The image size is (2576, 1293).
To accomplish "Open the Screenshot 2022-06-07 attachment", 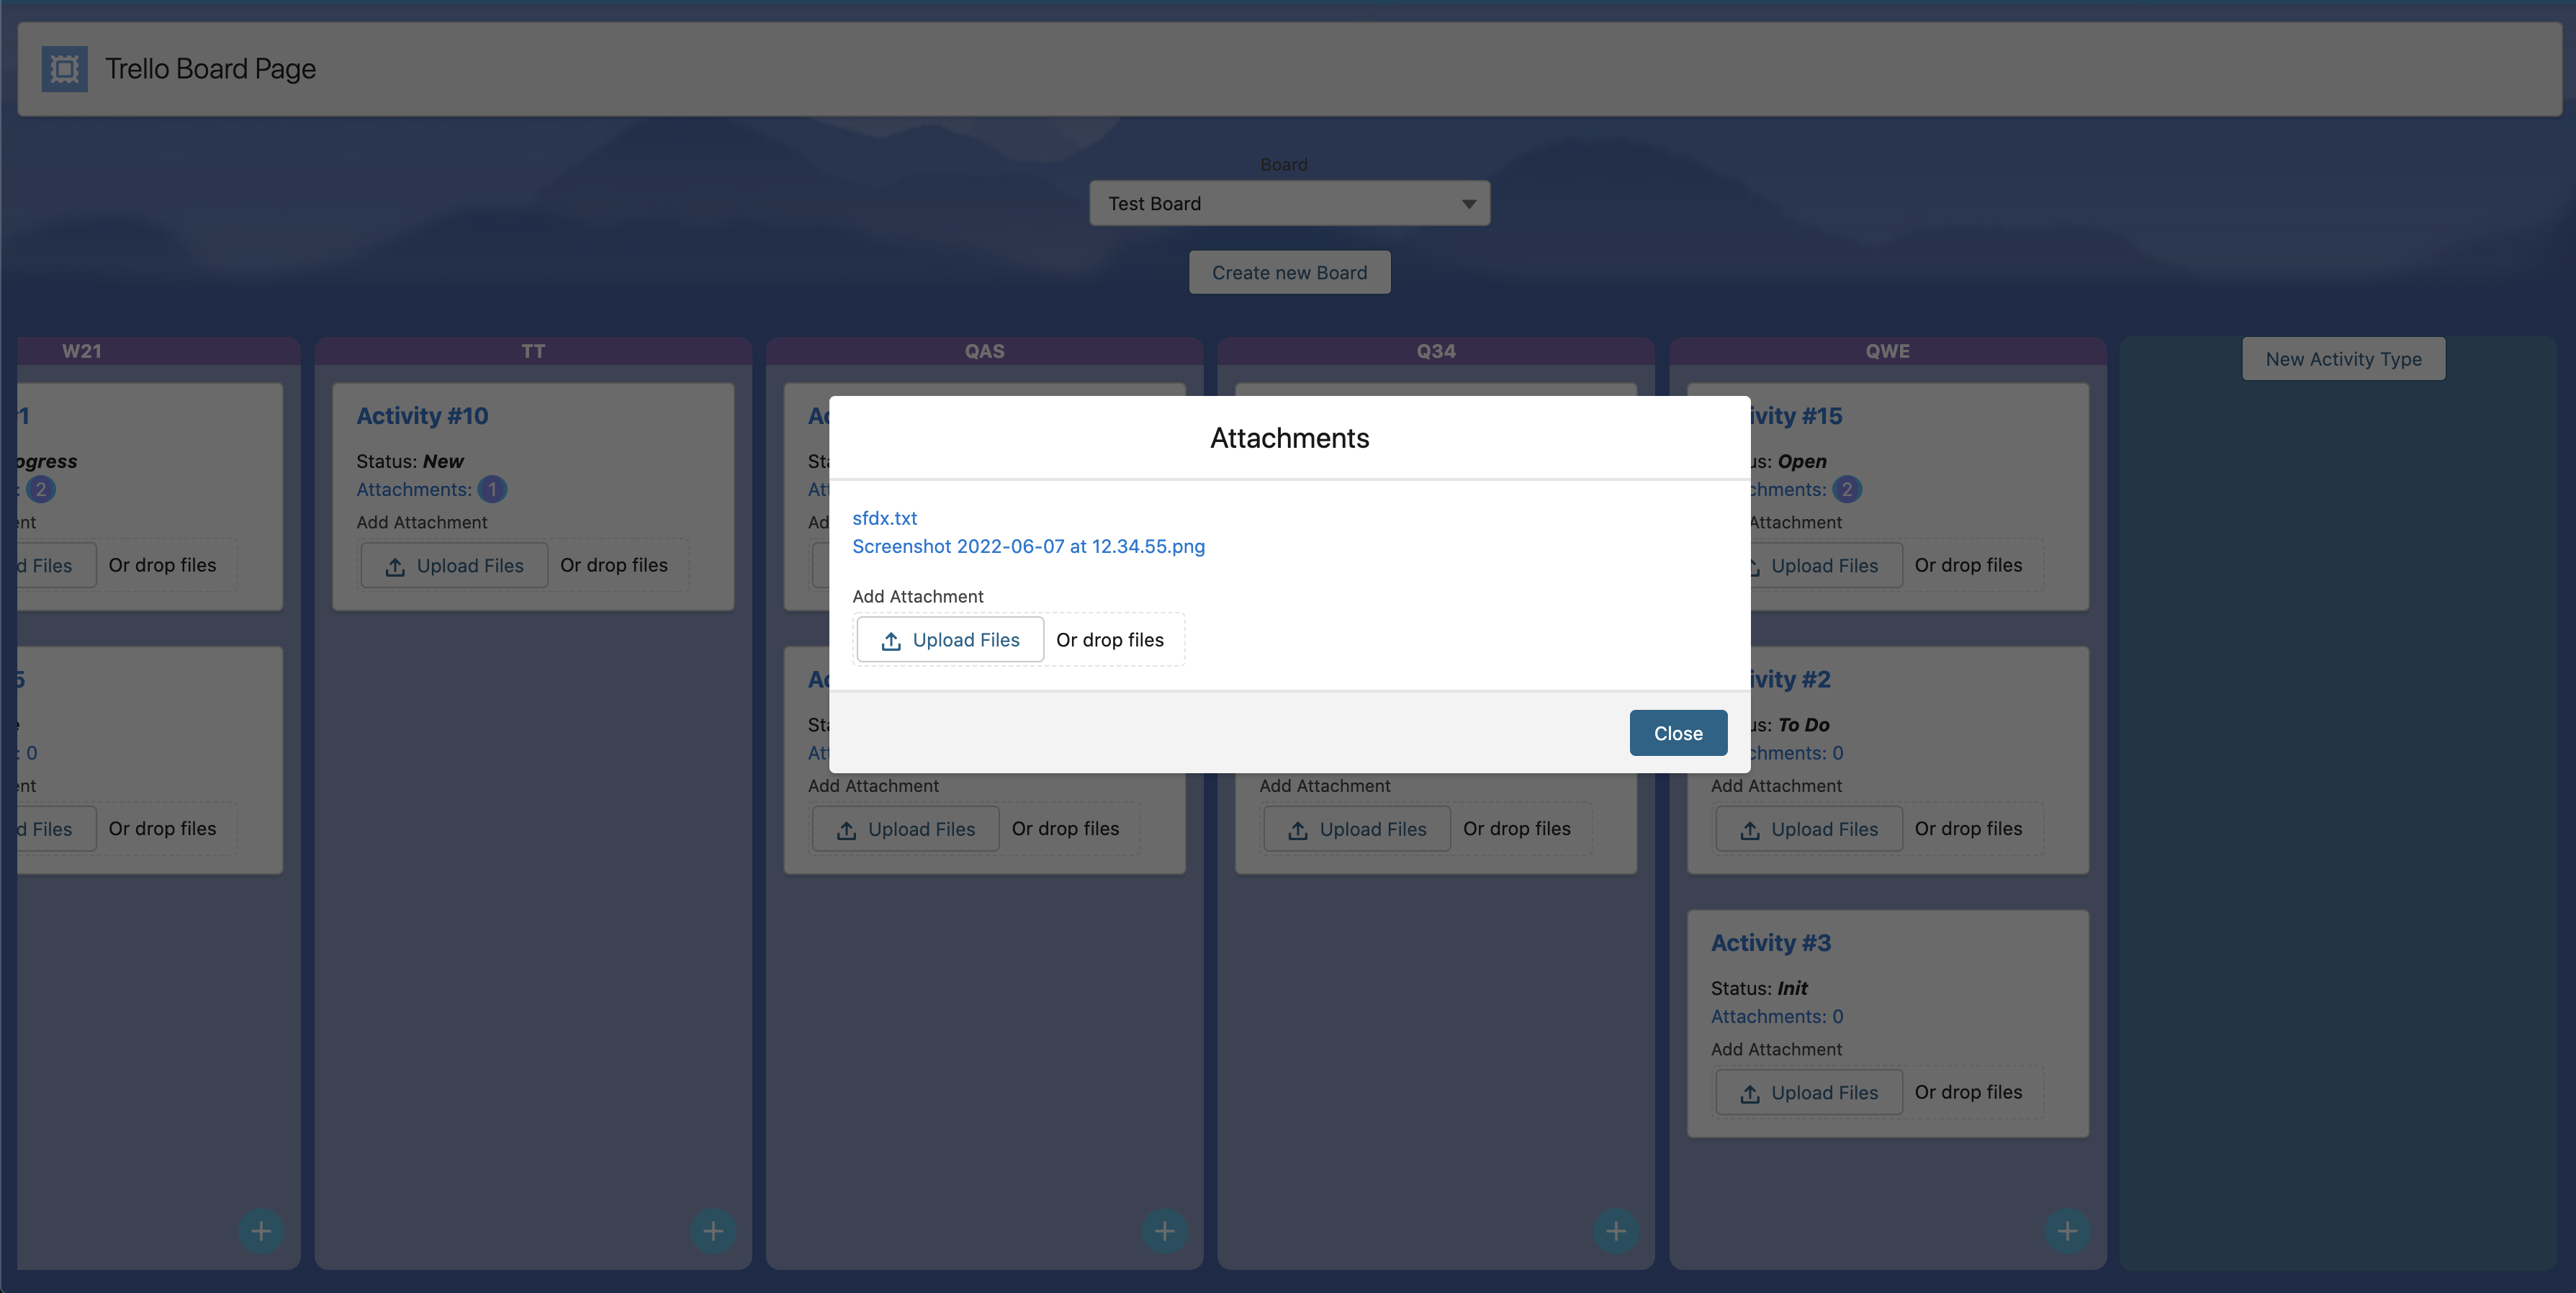I will pos(1028,546).
